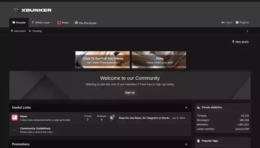
Task: Click the Forum statistics bar chart icon
Action: click(199, 108)
